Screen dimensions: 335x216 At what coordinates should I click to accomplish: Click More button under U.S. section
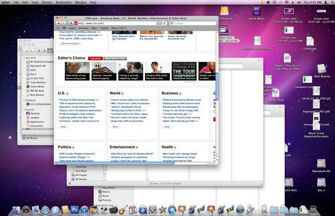click(x=64, y=126)
